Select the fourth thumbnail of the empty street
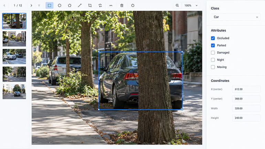This screenshot has height=149, width=265. click(x=14, y=74)
